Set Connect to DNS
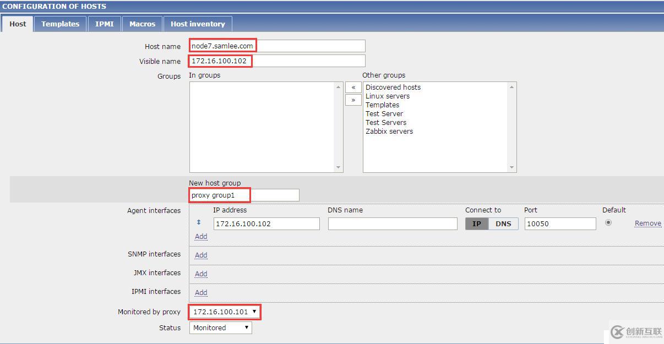The height and width of the screenshot is (344, 664). (503, 223)
